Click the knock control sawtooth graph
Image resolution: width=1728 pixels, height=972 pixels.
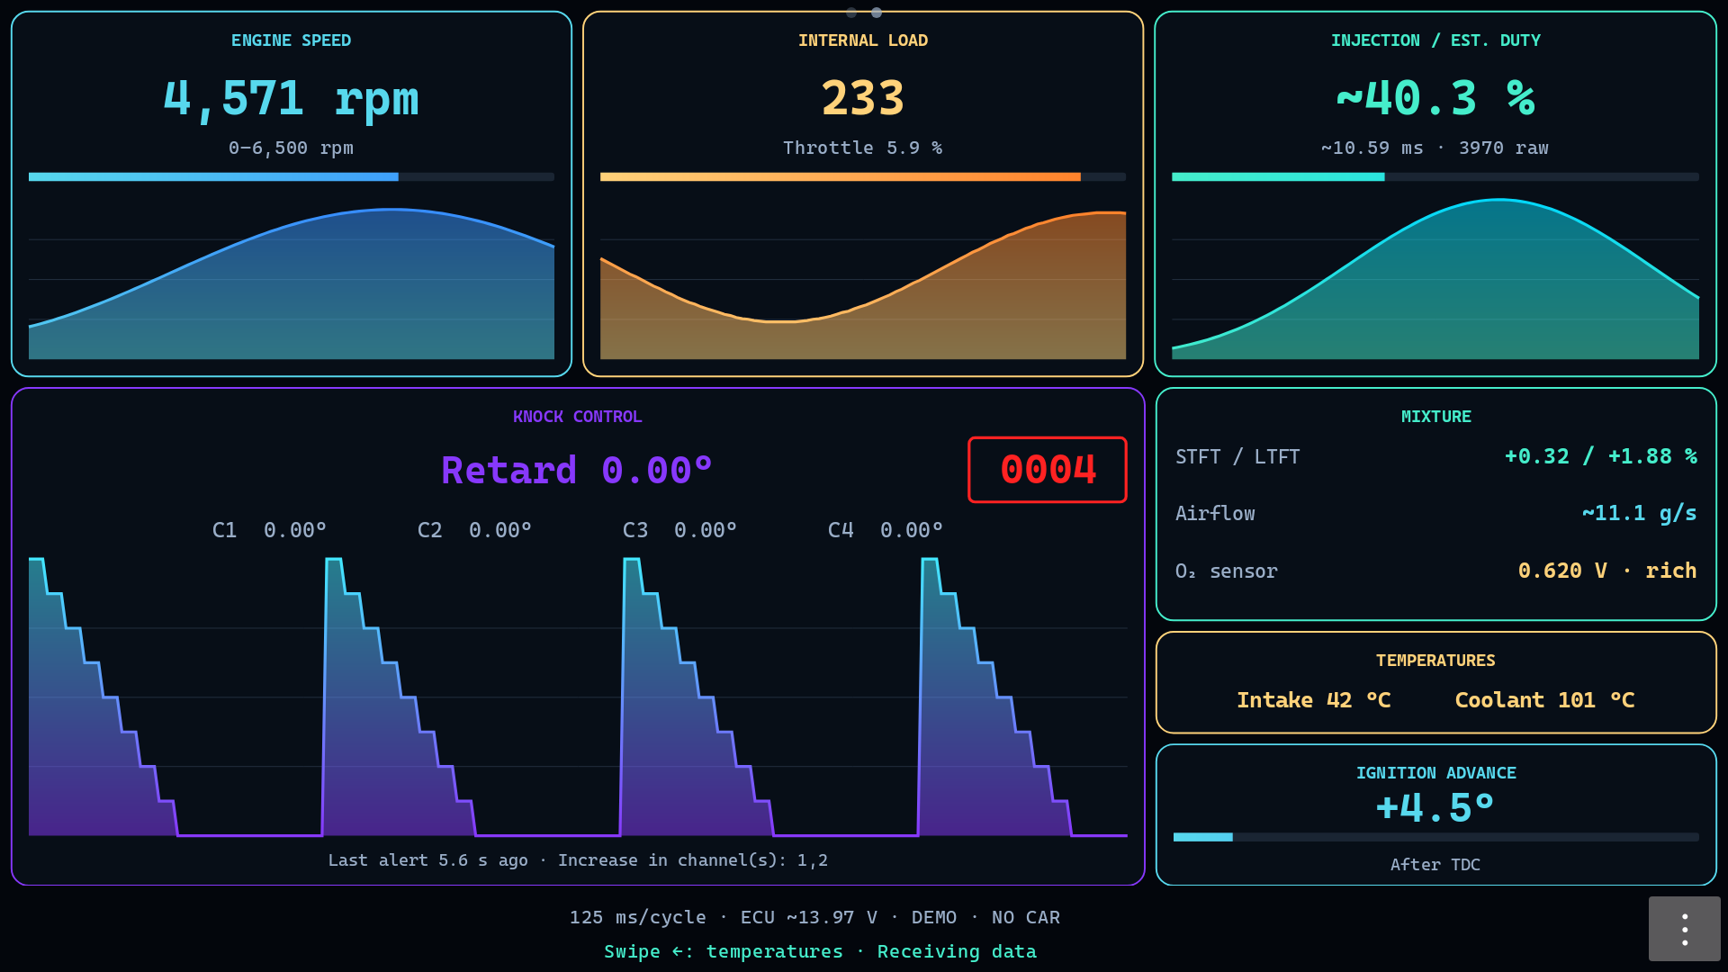(578, 697)
